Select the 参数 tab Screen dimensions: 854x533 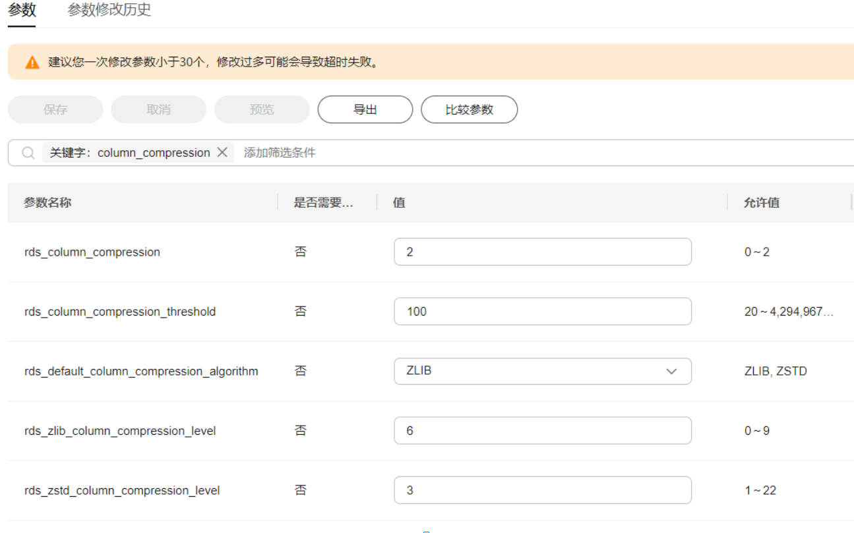tap(22, 10)
